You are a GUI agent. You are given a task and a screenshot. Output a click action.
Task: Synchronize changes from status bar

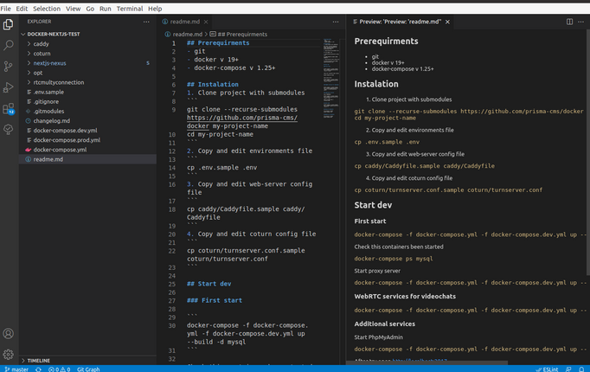click(38, 369)
